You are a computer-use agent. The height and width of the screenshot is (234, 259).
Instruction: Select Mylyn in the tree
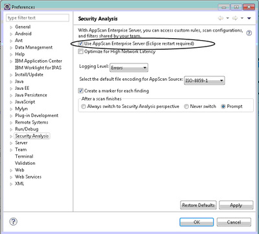[x=21, y=109]
